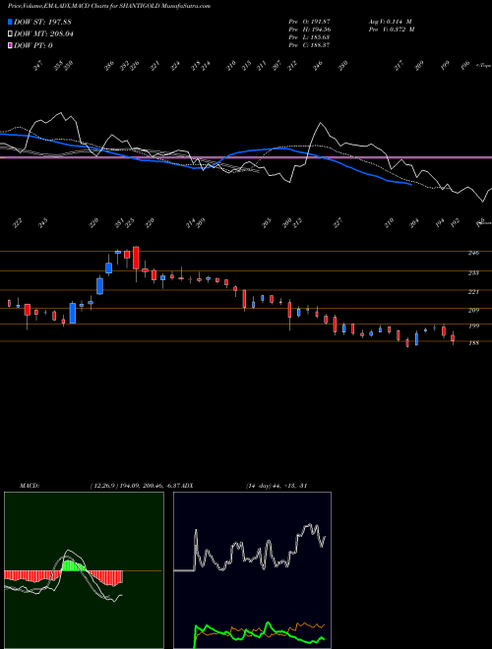Click the 221 price axis label
Screen dimensions: 492x649
coord(473,292)
